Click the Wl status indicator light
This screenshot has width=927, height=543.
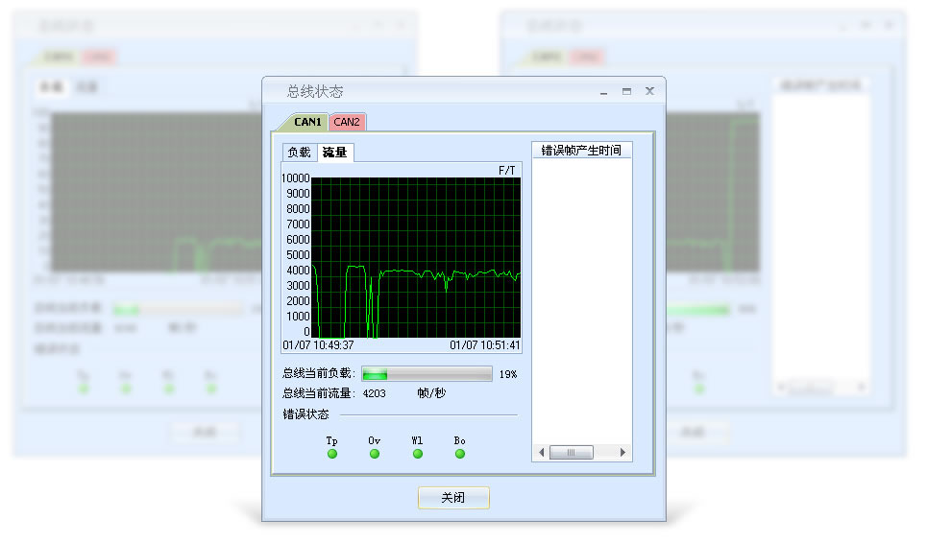click(417, 454)
